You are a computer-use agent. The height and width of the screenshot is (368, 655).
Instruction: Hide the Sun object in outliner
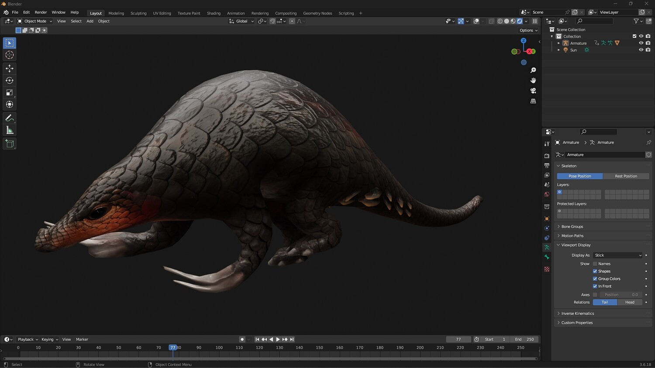tap(641, 50)
